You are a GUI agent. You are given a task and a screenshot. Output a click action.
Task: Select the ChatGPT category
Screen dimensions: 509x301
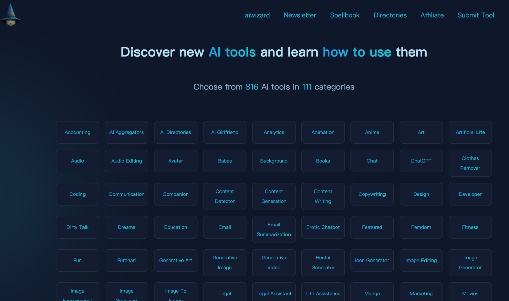pos(421,161)
